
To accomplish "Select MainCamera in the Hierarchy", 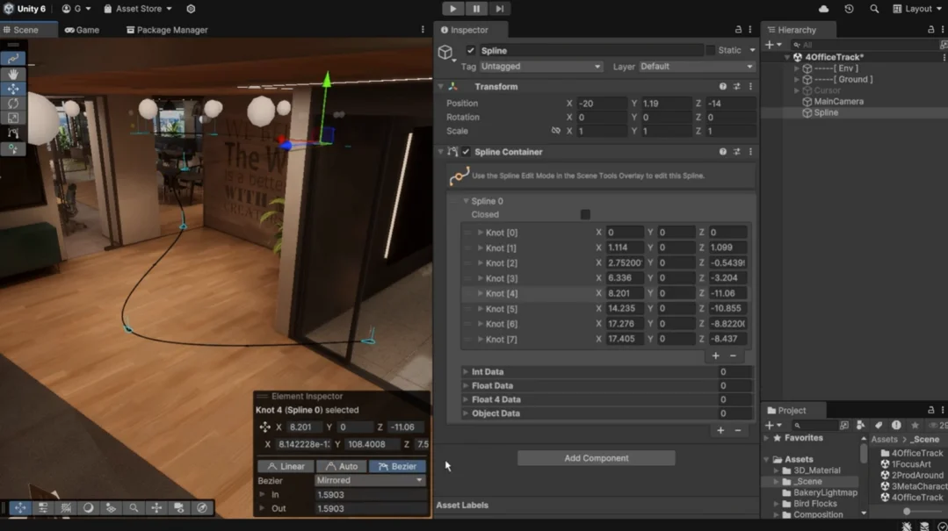I will [838, 102].
